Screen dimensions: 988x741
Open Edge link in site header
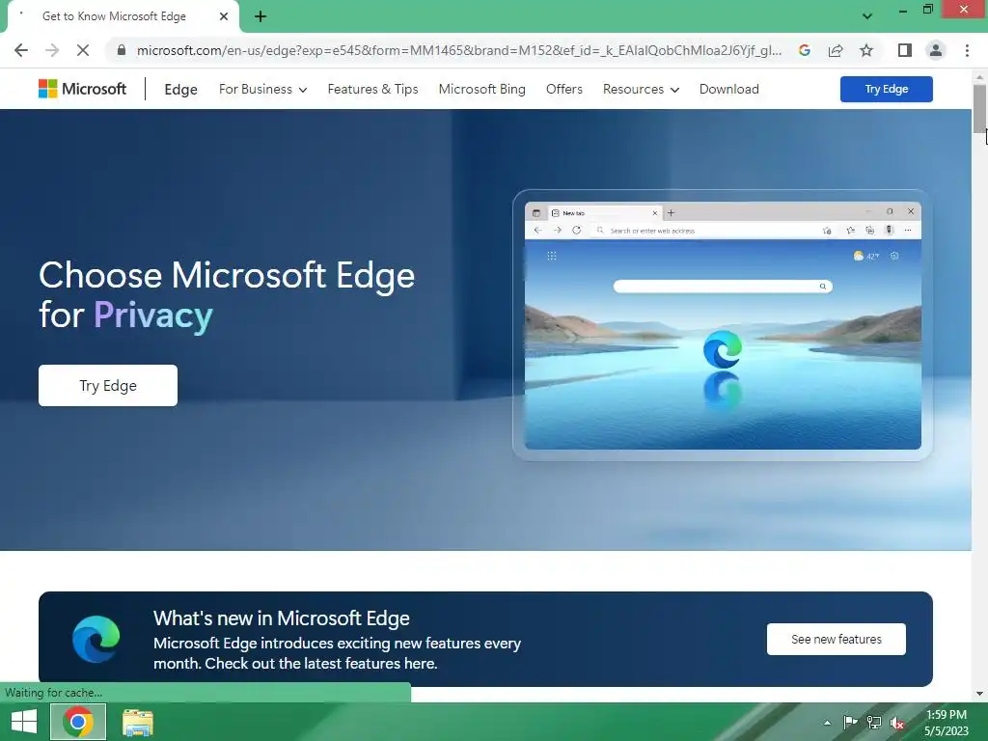180,90
